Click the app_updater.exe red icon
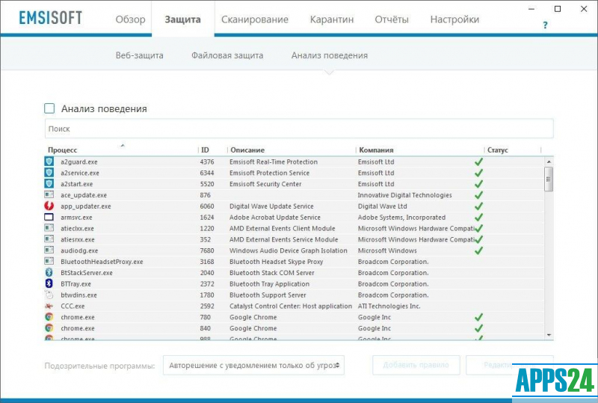Viewport: 598px width, 403px height. (x=49, y=206)
